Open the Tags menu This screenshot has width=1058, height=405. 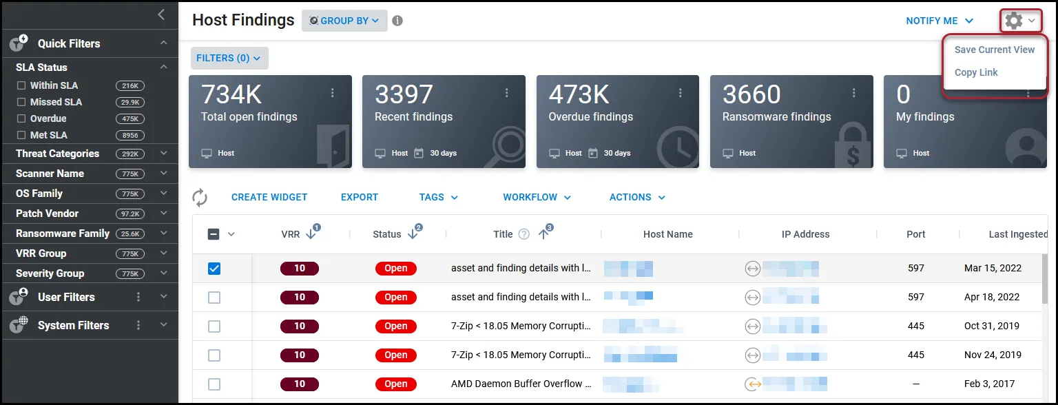(x=439, y=197)
